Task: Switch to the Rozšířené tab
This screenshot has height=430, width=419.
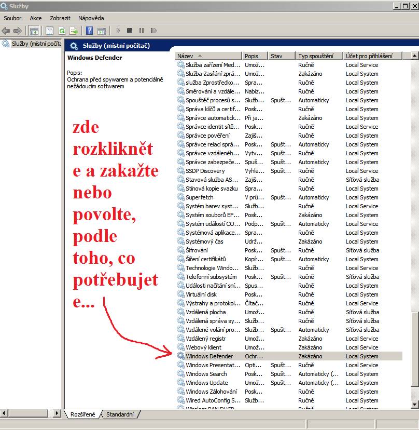Action: pos(82,414)
